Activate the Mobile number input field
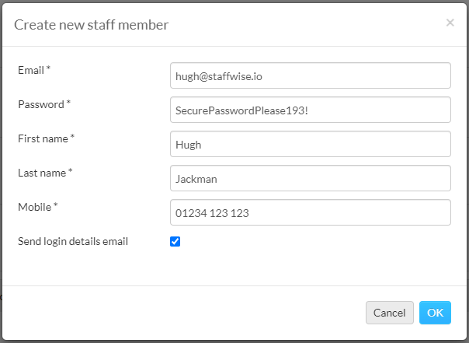 point(310,212)
